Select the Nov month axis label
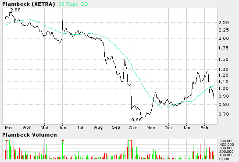Viewport: 239px width, 162px height. (151, 127)
